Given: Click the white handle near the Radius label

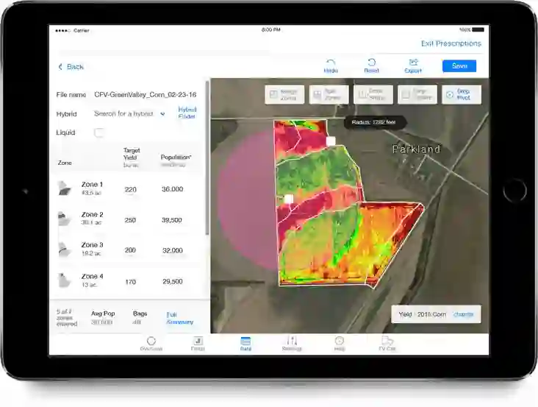Looking at the screenshot, I should tap(331, 141).
